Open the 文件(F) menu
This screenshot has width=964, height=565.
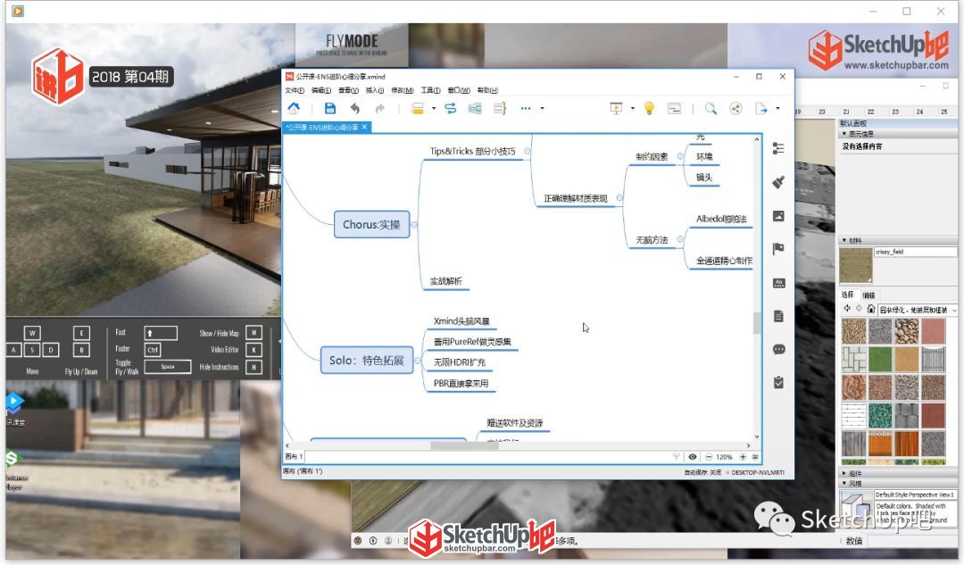295,90
